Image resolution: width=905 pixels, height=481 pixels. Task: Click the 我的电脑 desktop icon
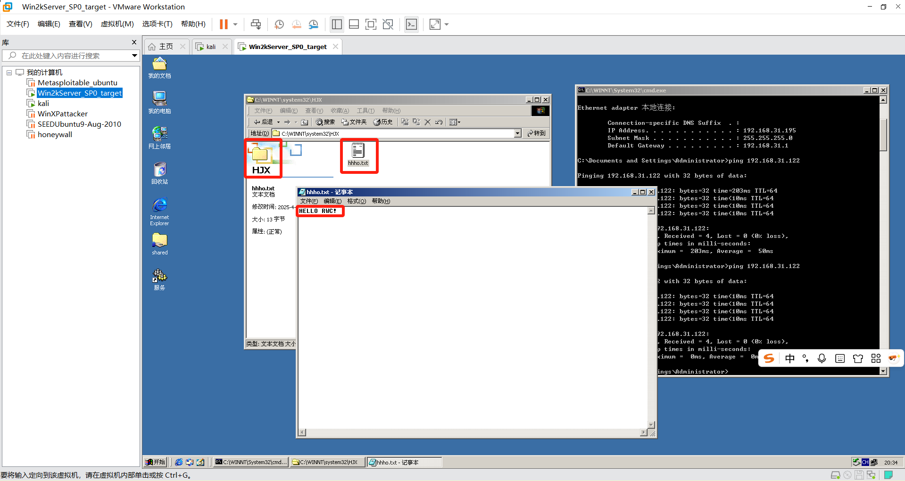[159, 102]
